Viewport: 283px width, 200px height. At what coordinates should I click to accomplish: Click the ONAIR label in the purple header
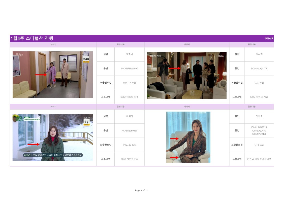pos(269,38)
